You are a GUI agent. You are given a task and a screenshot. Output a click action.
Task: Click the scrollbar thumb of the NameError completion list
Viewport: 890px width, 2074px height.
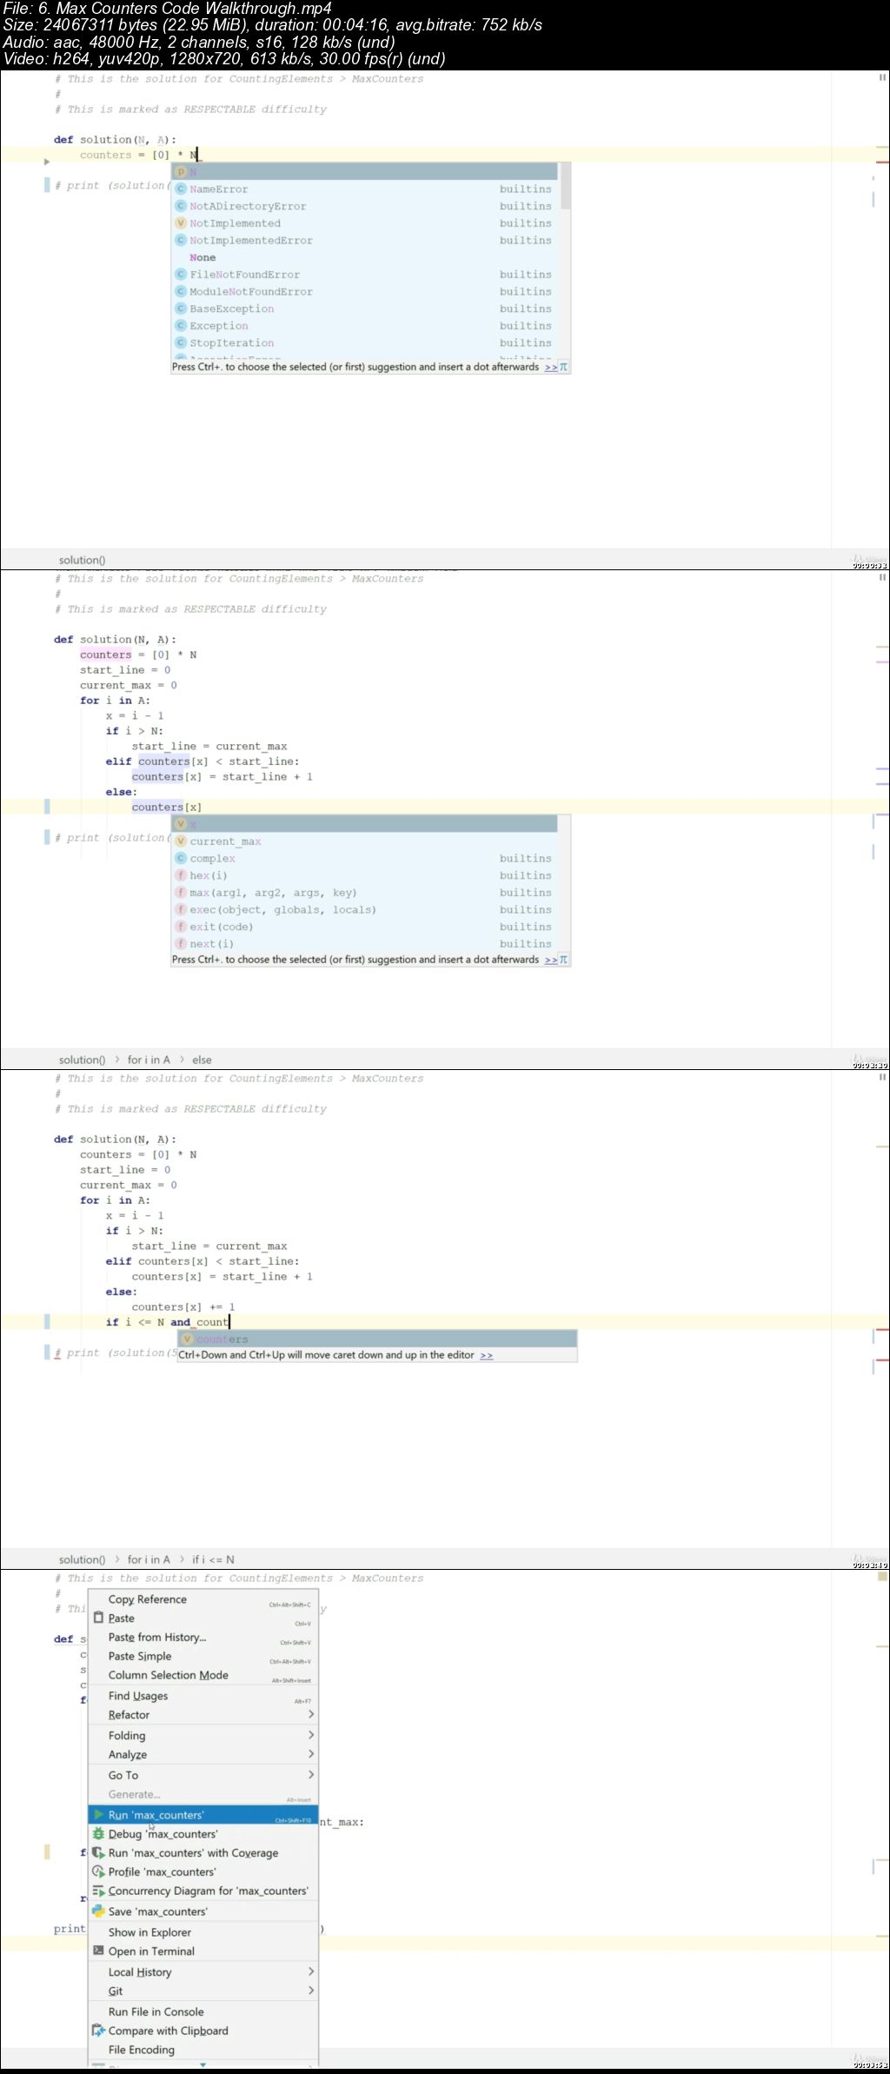pyautogui.click(x=566, y=186)
